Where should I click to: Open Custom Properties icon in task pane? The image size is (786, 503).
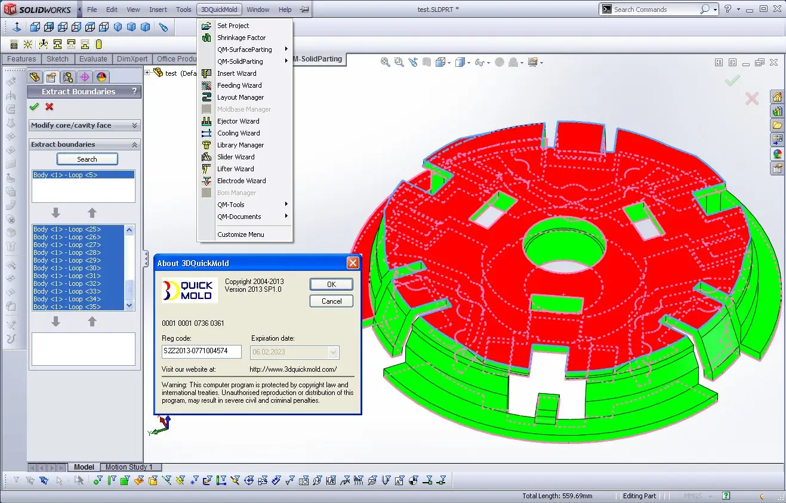(x=777, y=168)
